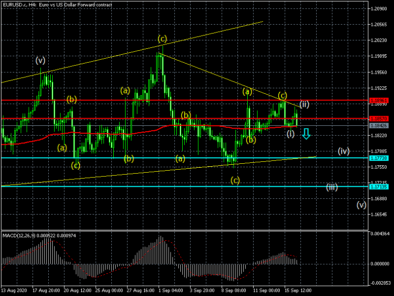Image resolution: width=394 pixels, height=296 pixels.
Task: Select the white (ii) wave label
Action: pos(304,104)
